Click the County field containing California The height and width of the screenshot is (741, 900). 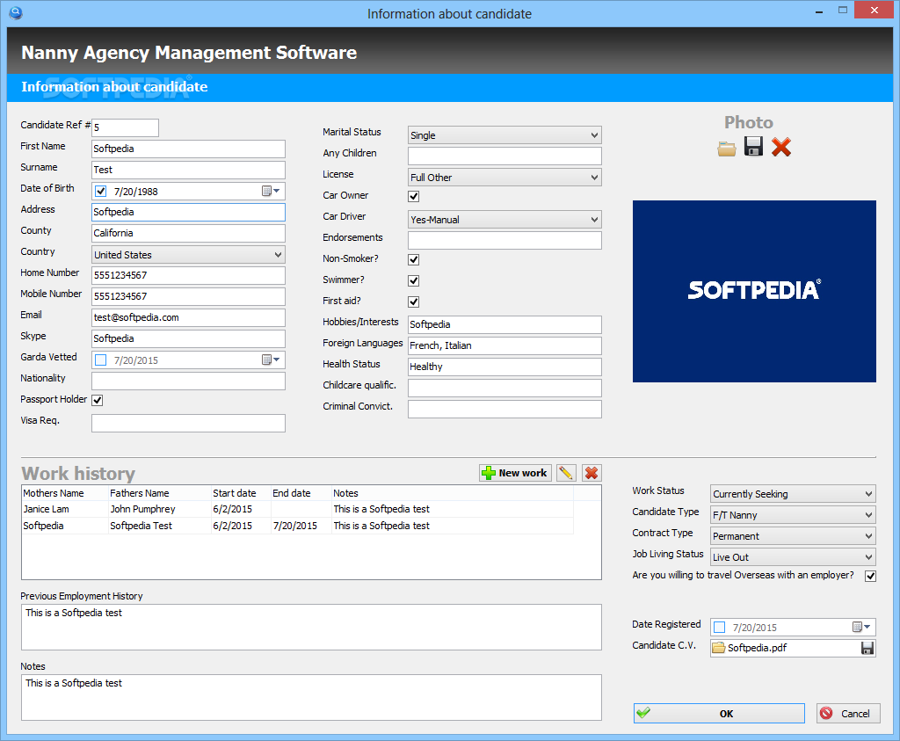click(x=188, y=233)
